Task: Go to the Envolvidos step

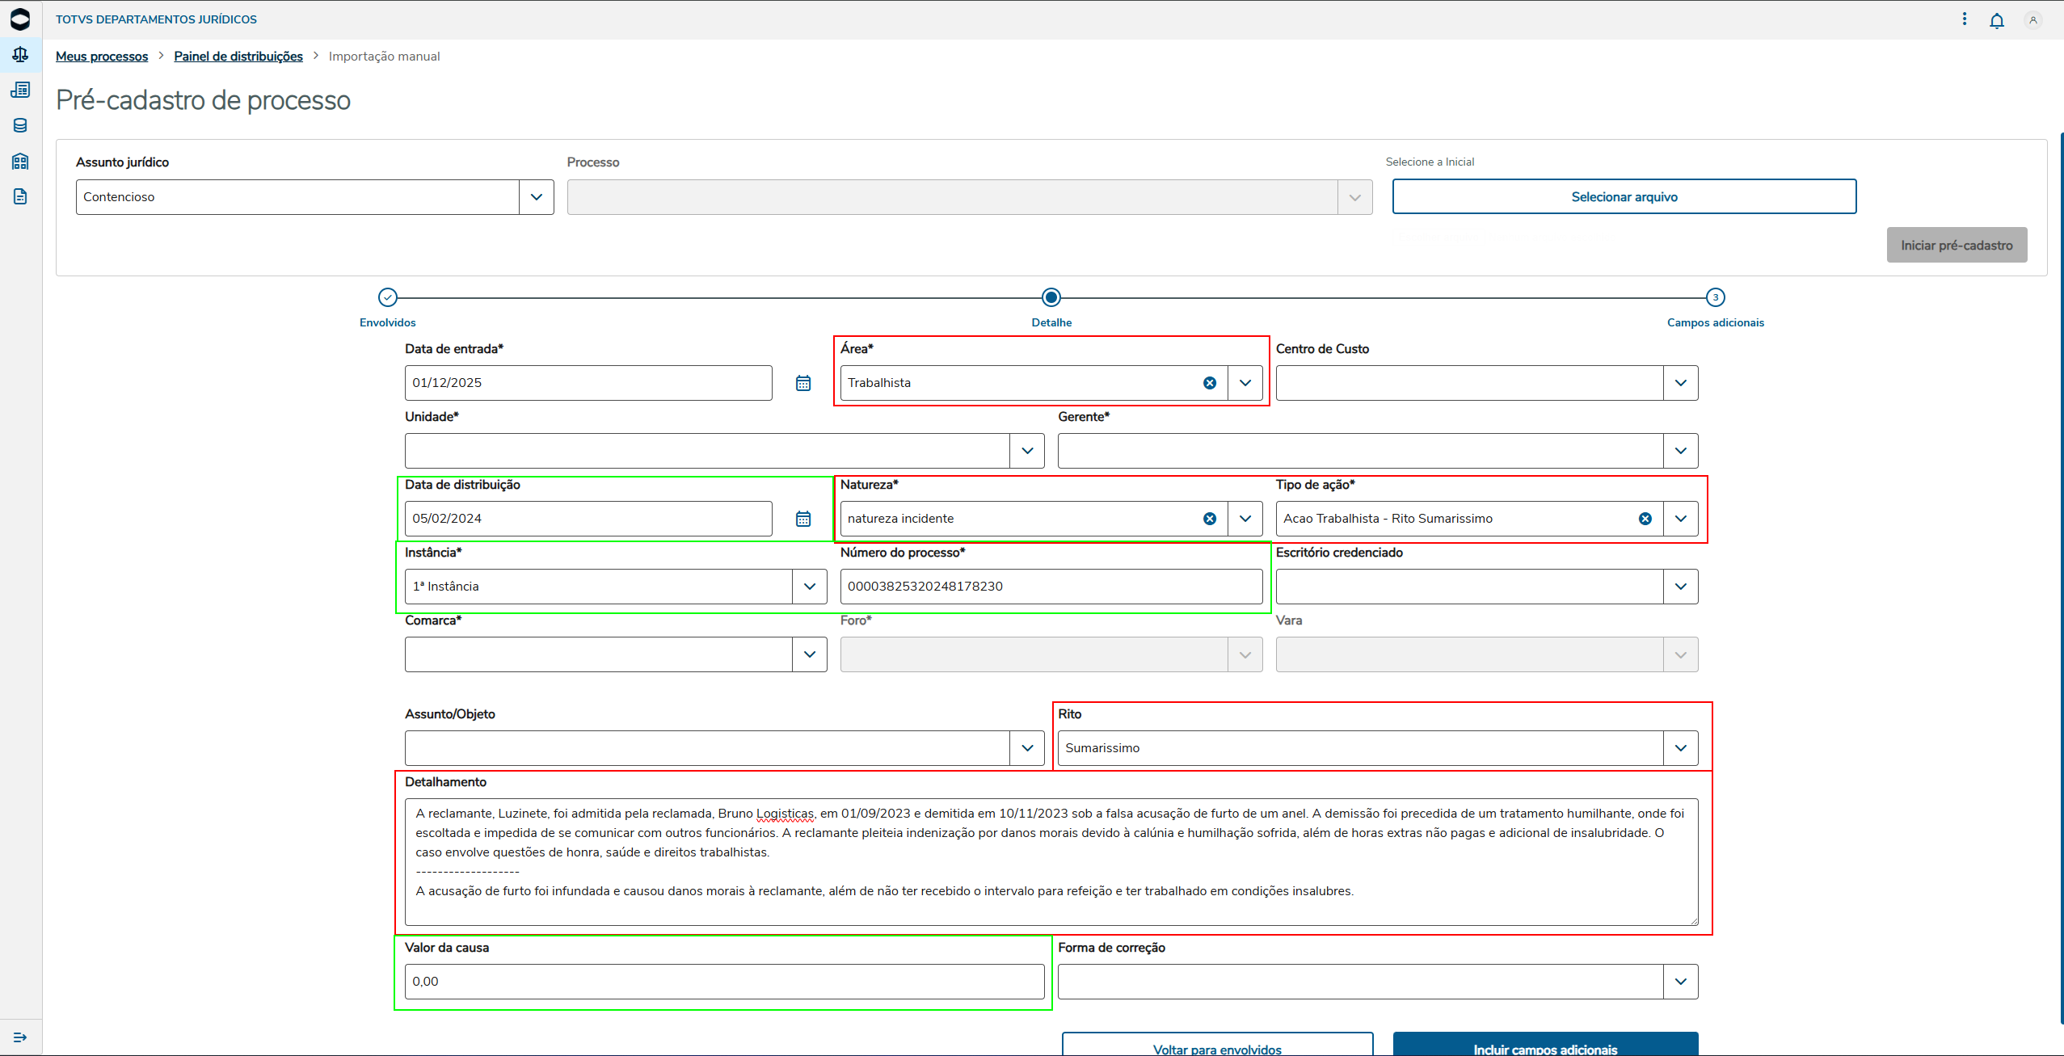Action: tap(388, 298)
